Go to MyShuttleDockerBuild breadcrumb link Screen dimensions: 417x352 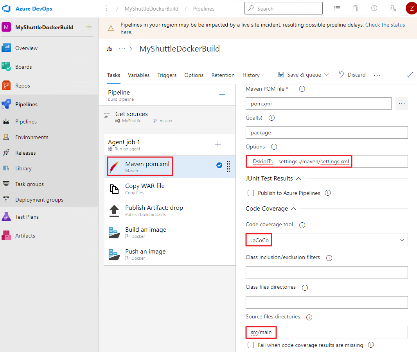click(151, 9)
